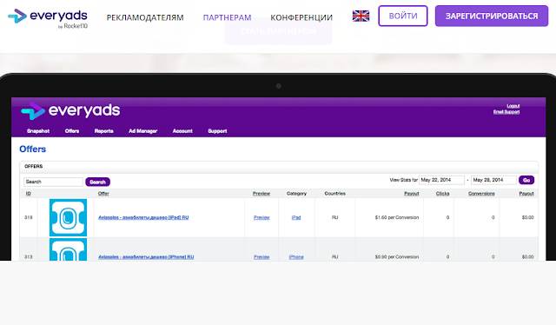This screenshot has height=325, width=556.
Task: Sort by the Preview column header
Action: coord(261,194)
